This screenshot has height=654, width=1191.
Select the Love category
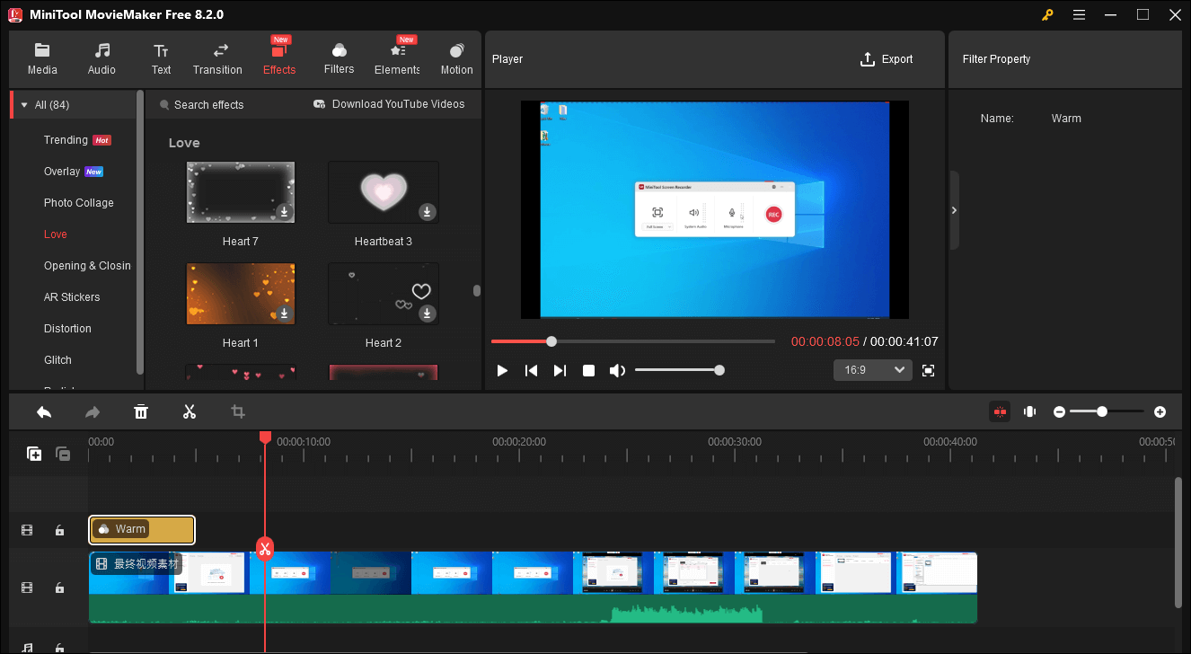[x=56, y=234]
